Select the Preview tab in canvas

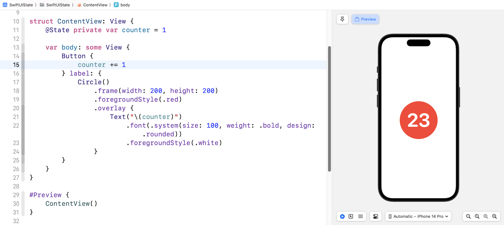pos(365,19)
